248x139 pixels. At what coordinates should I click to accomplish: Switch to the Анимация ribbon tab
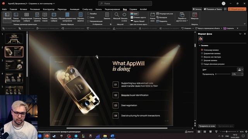coord(74,9)
